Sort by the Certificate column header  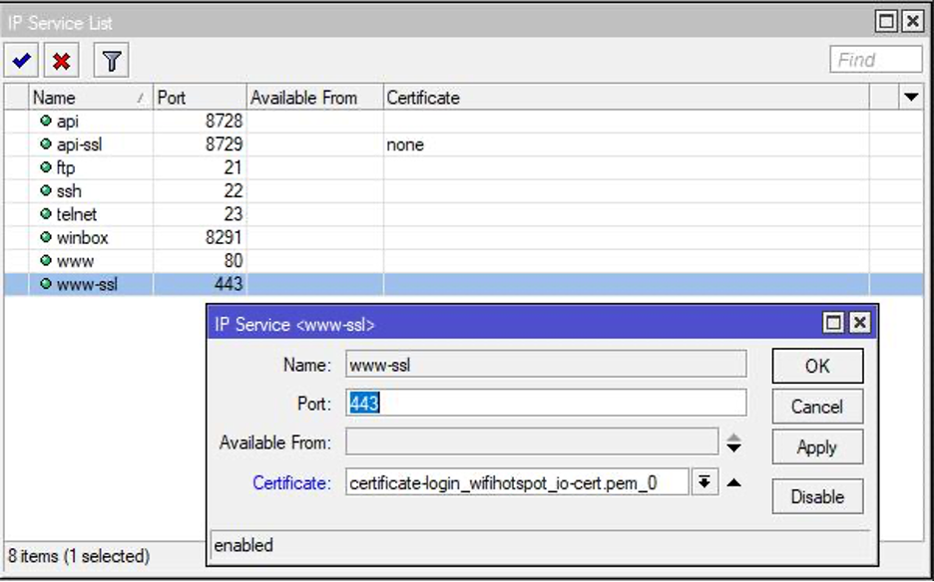626,98
